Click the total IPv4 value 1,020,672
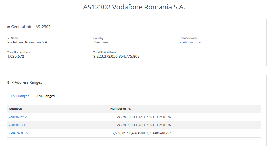Screen dimensions: 271x150 tap(16, 56)
